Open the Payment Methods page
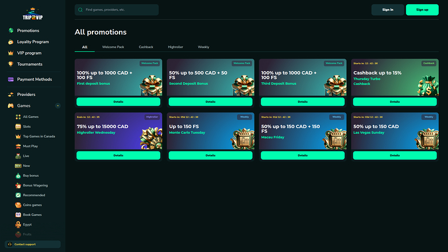The image size is (448, 252). click(x=34, y=79)
